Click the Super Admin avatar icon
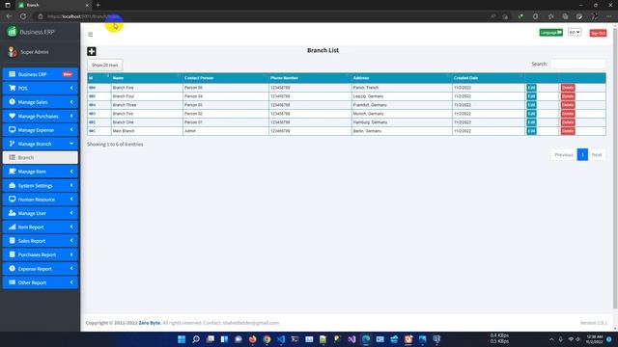The height and width of the screenshot is (347, 618). coord(13,51)
